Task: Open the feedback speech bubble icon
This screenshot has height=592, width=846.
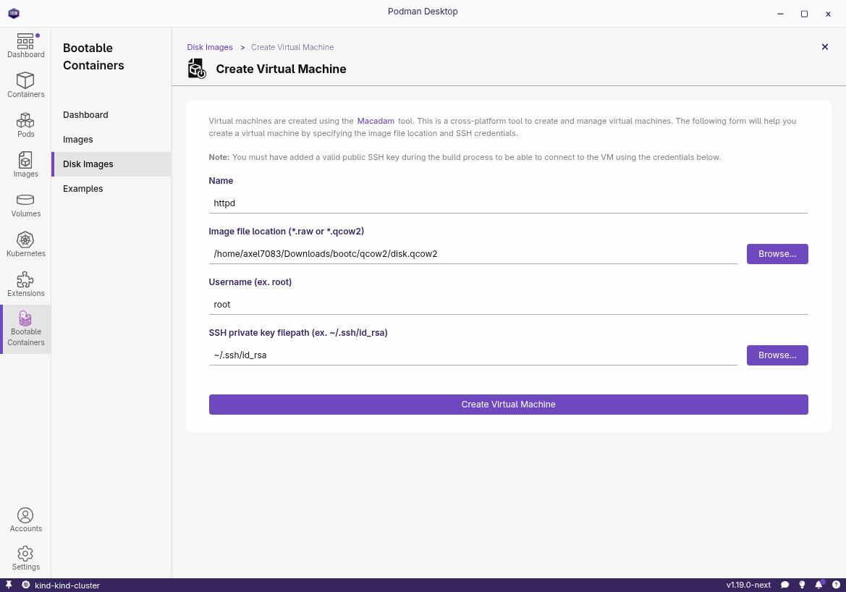Action: pos(785,585)
